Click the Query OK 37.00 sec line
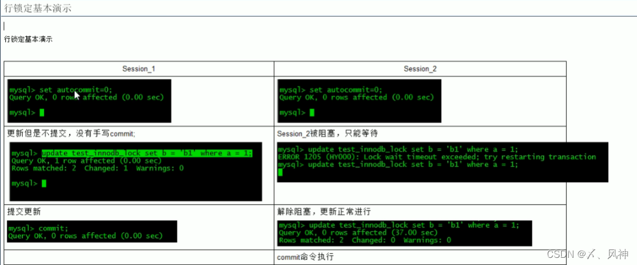 [x=358, y=233]
